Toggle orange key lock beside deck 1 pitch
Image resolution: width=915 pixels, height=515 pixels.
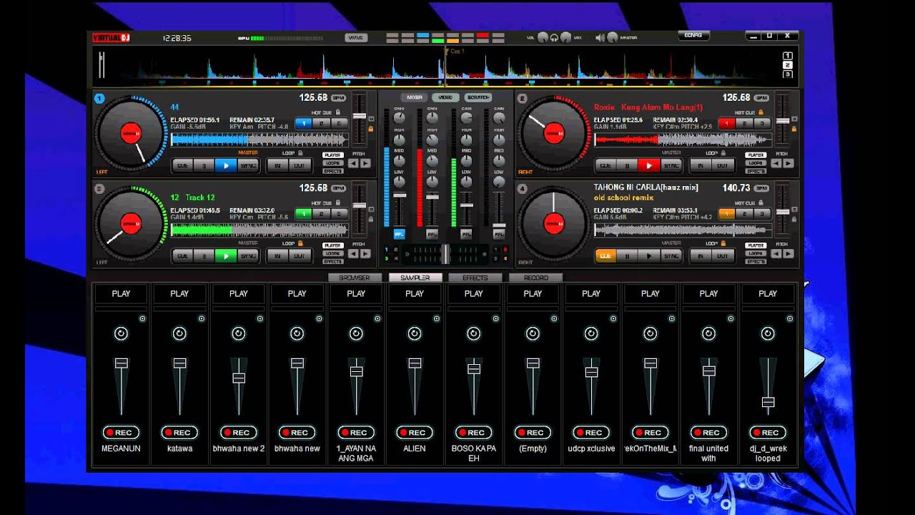[x=370, y=129]
